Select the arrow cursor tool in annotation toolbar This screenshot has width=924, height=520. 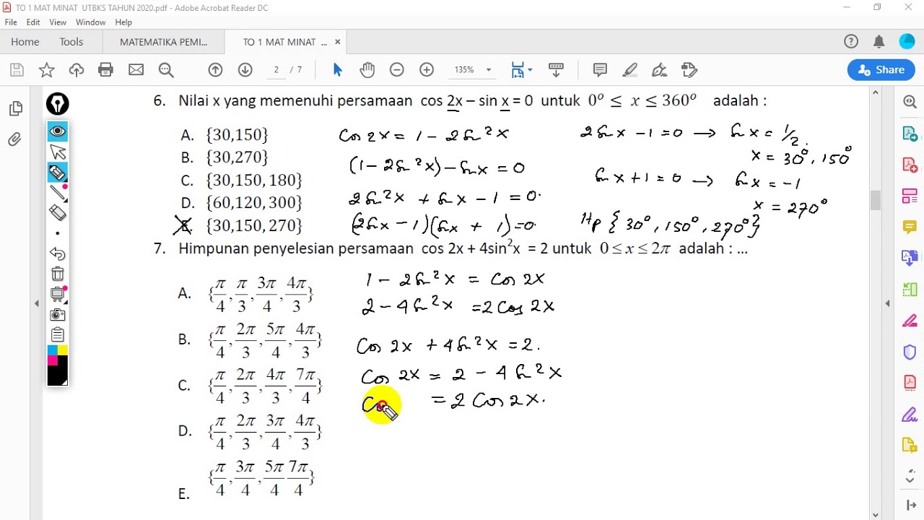tap(58, 152)
